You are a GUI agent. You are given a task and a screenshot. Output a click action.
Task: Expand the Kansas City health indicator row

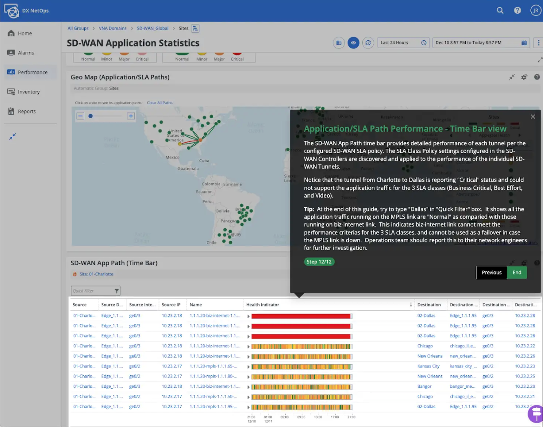coord(248,367)
